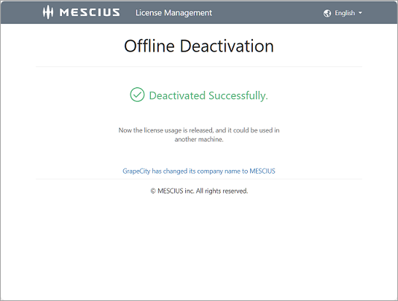Expand the caret arrow beside English
398x301 pixels.
360,12
